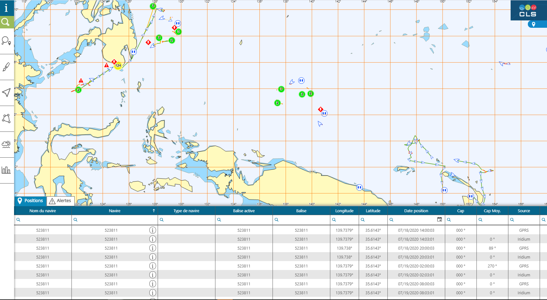Select the drawing brush tool
The image size is (547, 300).
(x=6, y=67)
